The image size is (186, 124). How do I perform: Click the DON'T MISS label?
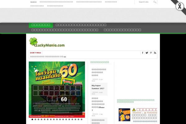point(35,53)
